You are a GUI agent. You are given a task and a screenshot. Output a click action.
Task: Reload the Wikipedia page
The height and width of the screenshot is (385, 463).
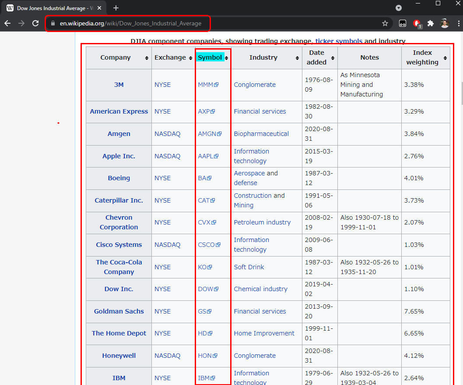tap(35, 23)
